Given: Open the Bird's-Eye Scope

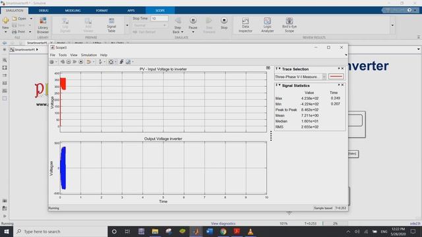Looking at the screenshot, I should [289, 25].
